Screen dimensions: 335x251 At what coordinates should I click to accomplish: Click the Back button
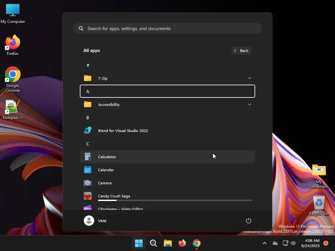tap(241, 51)
